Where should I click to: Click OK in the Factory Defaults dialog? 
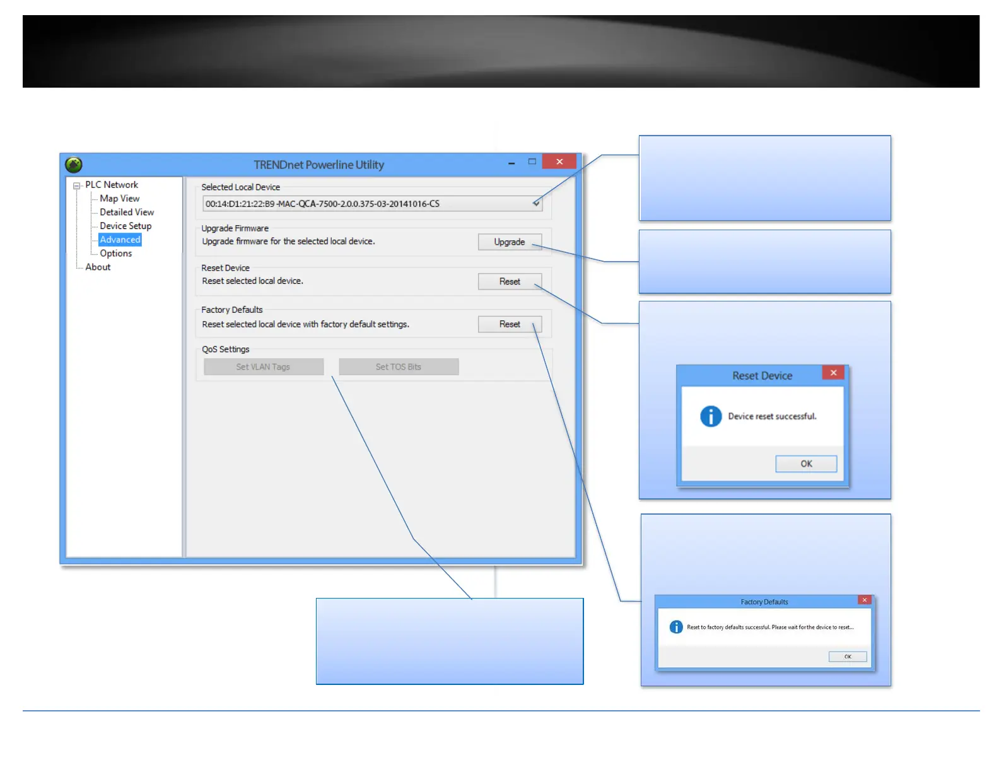pos(848,657)
